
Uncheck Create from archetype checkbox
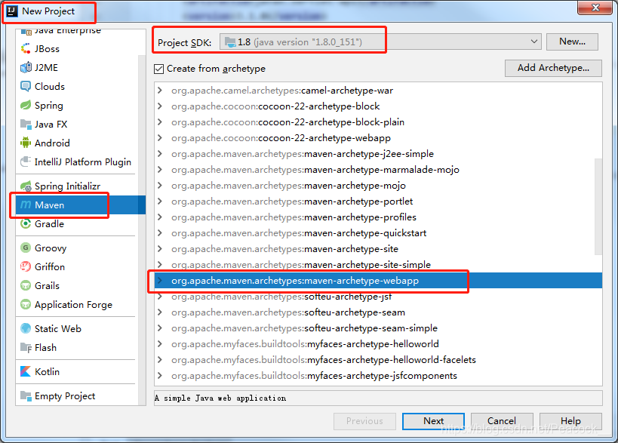tap(158, 69)
